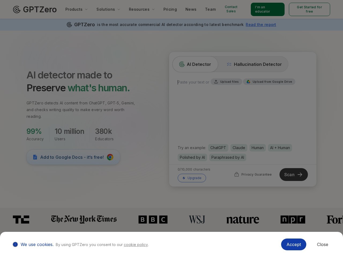Switch to the Hallucination Detector tab

(x=254, y=64)
